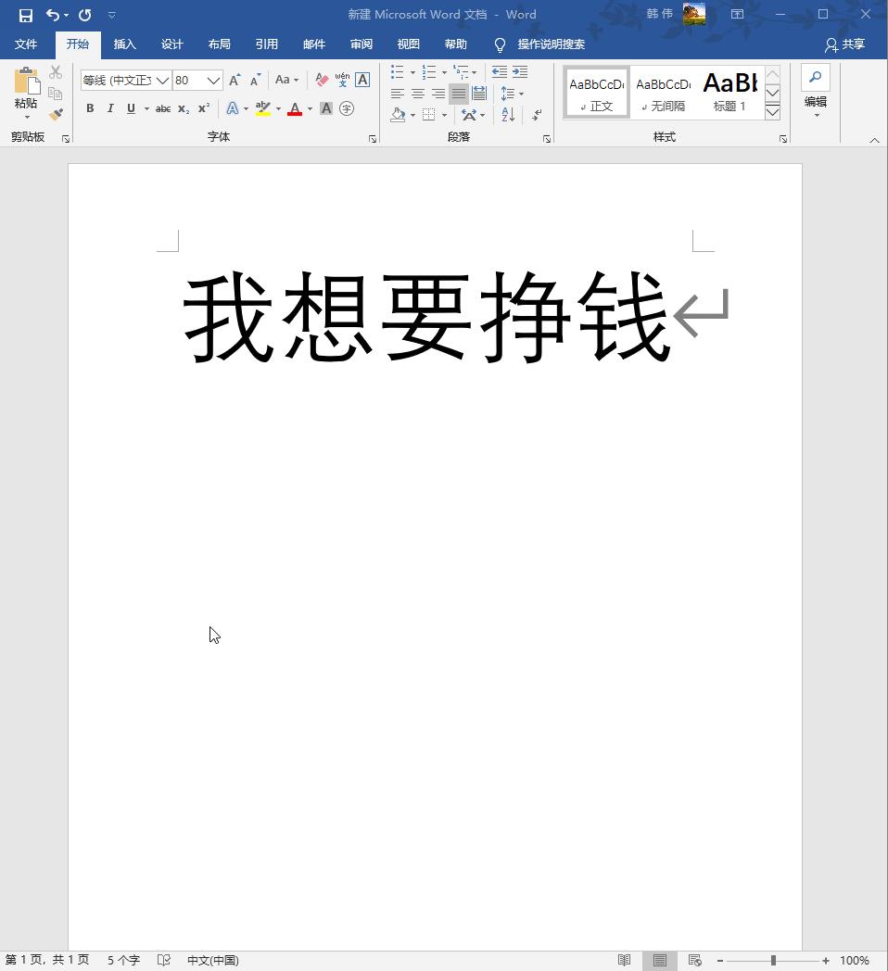Open the font size dropdown
The image size is (888, 971).
click(214, 80)
